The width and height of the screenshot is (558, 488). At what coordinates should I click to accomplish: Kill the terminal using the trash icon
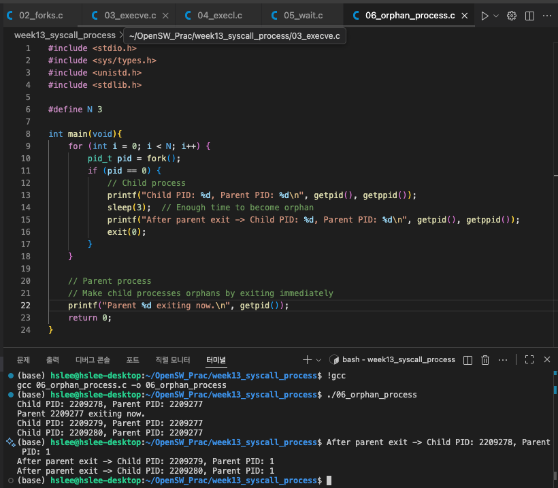click(485, 359)
